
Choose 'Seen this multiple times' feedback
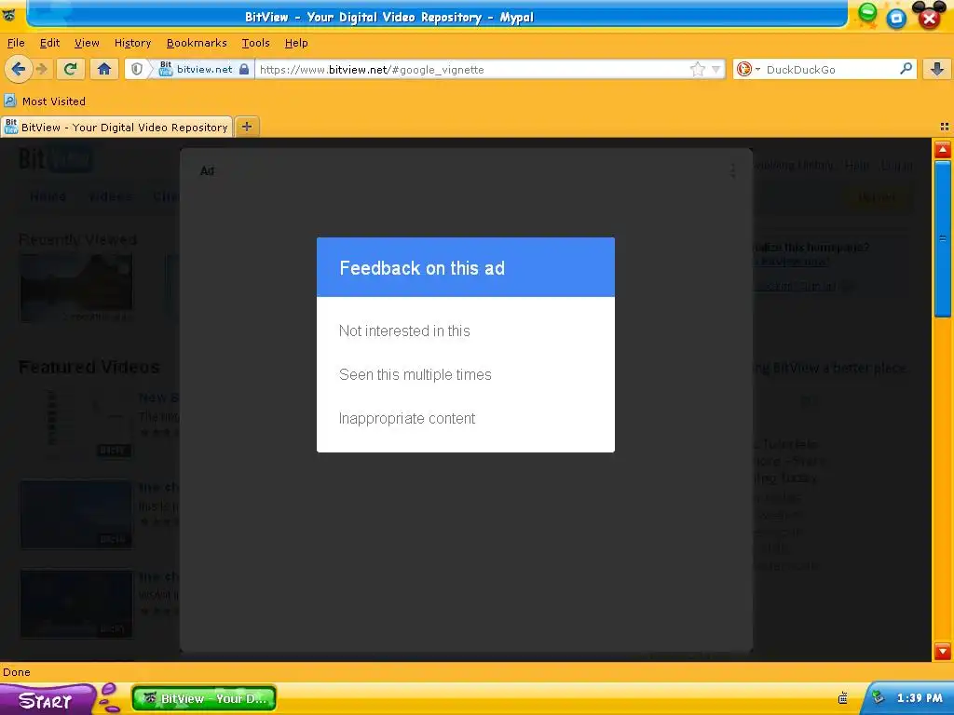(415, 374)
